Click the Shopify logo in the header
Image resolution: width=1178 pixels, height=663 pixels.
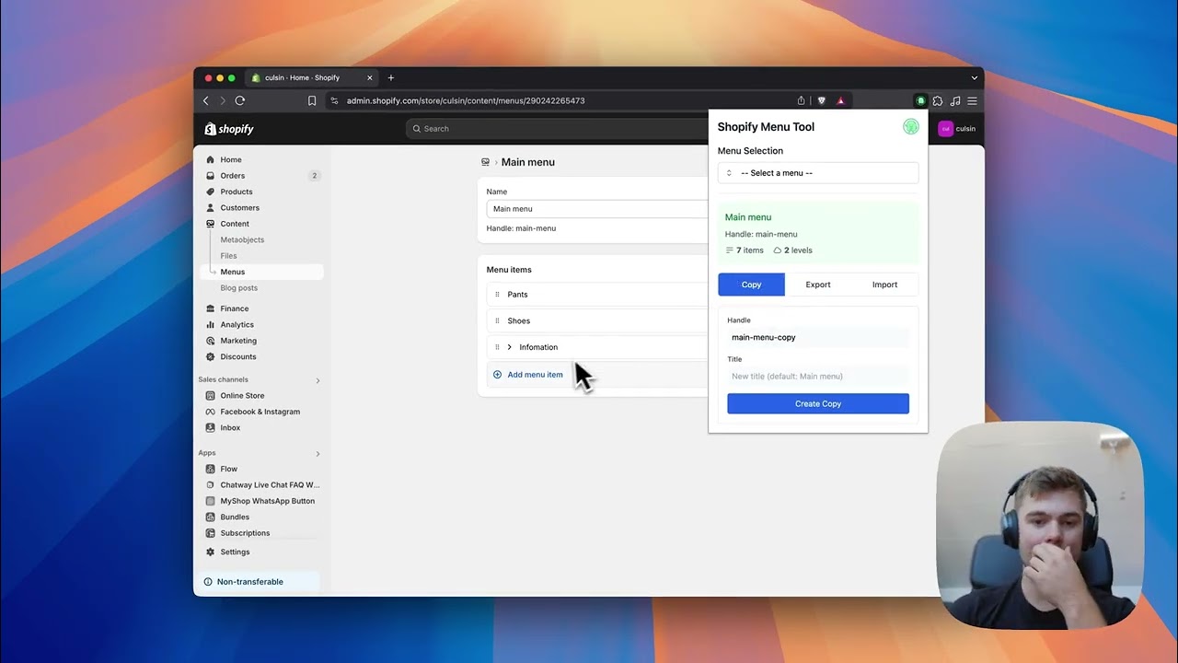[229, 129]
